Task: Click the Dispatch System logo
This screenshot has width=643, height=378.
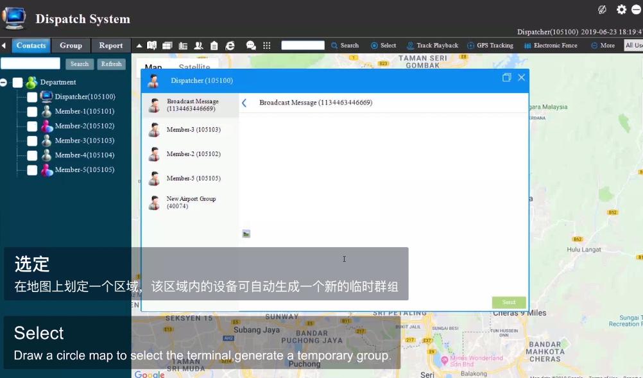Action: tap(14, 18)
